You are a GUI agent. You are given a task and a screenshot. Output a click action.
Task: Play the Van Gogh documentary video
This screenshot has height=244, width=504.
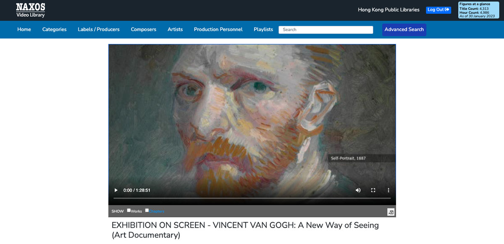coord(116,190)
